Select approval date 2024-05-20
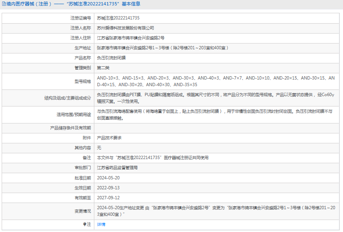The width and height of the screenshot is (343, 232). pos(108,178)
